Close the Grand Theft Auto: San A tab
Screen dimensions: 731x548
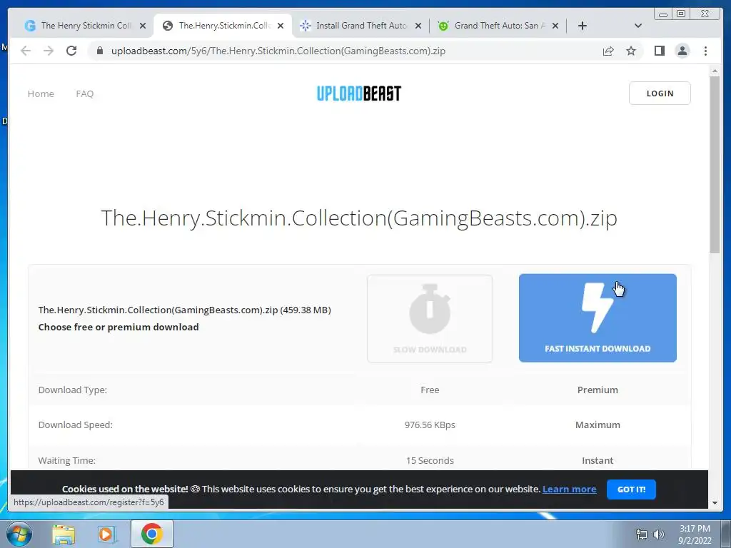[x=555, y=26]
